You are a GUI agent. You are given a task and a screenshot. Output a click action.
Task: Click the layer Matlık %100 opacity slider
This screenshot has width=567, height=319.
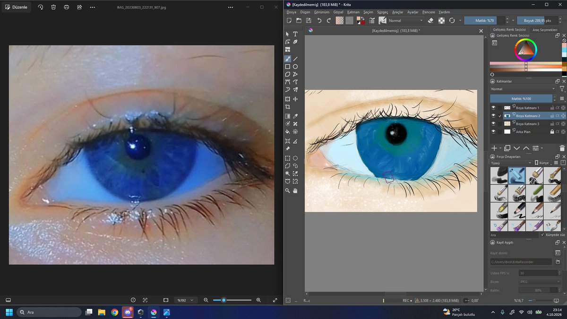click(x=521, y=98)
